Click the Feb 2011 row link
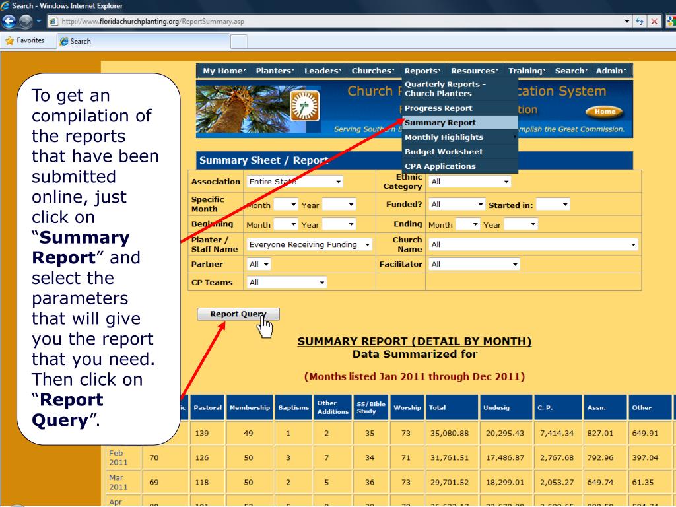676x507 pixels. (118, 458)
